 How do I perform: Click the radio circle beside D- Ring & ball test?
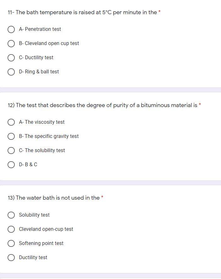click(11, 72)
